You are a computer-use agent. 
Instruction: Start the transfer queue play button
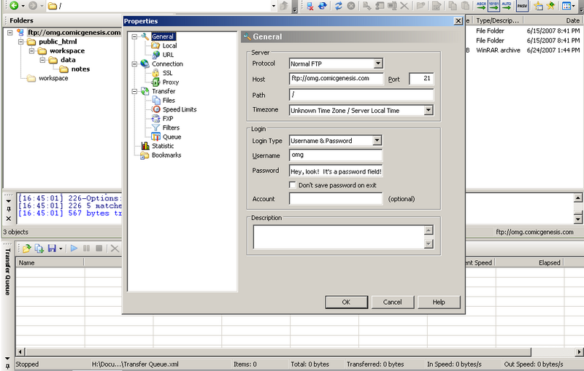click(74, 249)
